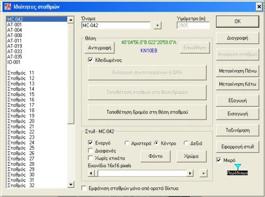Screen dimensions: 265x197
Task: Select AT-035 in station list
Action: [37, 57]
